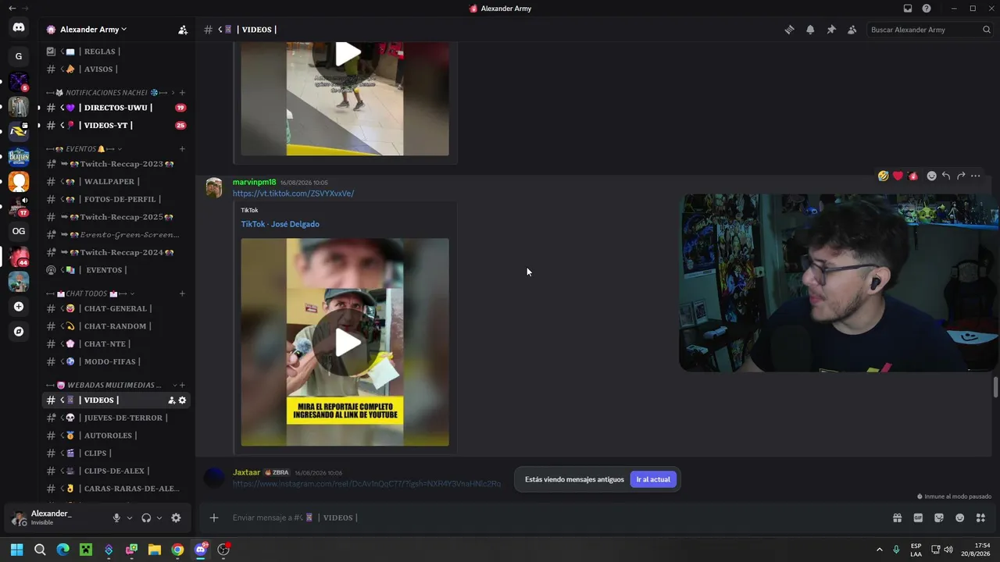Open the AVISOS channel
The image size is (1000, 562).
pos(117,69)
